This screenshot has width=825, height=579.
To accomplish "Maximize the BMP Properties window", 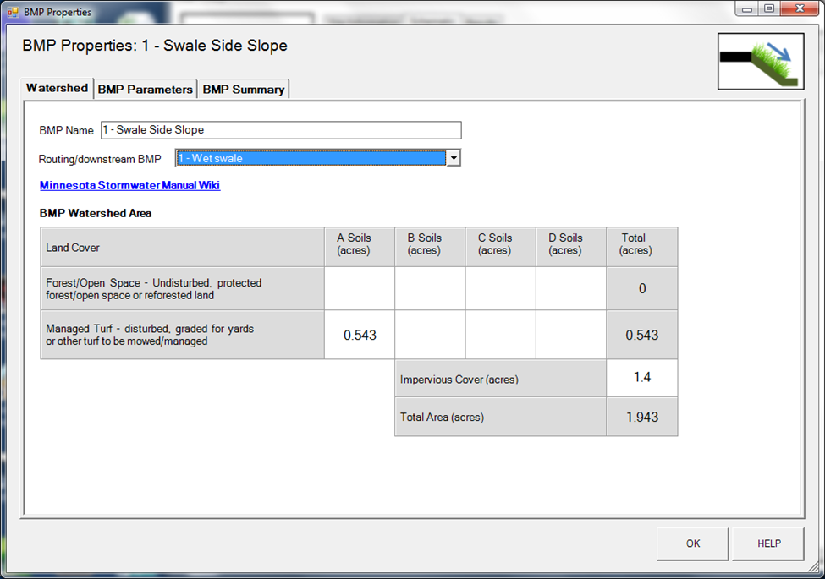I will pos(768,8).
